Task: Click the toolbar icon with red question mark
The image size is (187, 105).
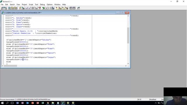Action: pyautogui.click(x=39, y=8)
